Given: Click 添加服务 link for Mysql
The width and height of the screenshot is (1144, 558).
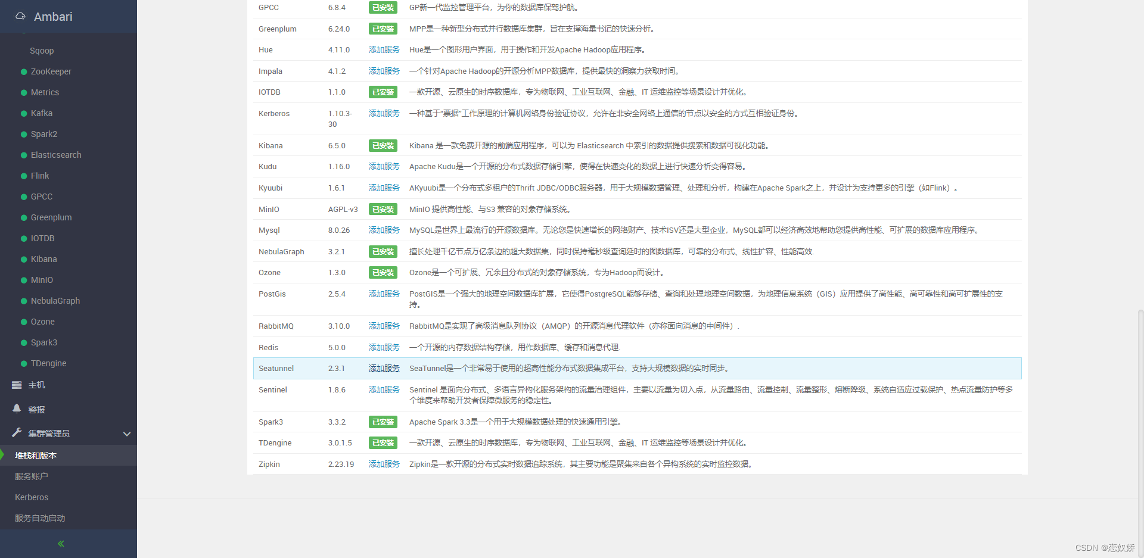Looking at the screenshot, I should [384, 230].
